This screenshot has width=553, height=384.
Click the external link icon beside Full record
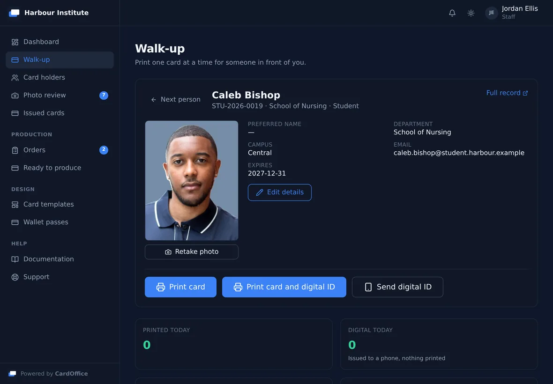(x=525, y=93)
